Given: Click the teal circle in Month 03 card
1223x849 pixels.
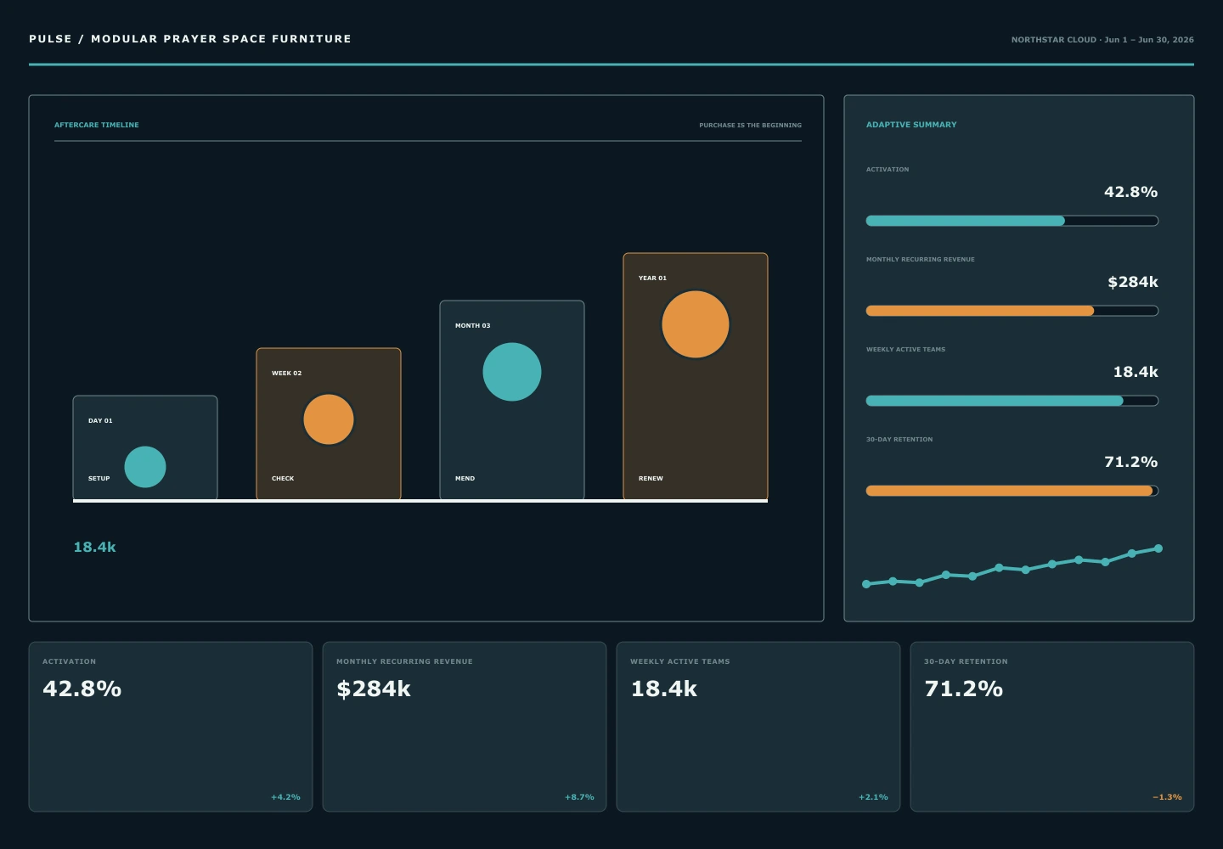Looking at the screenshot, I should [512, 372].
